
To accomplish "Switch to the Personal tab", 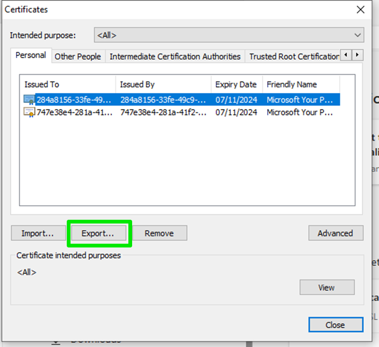I will pyautogui.click(x=31, y=55).
